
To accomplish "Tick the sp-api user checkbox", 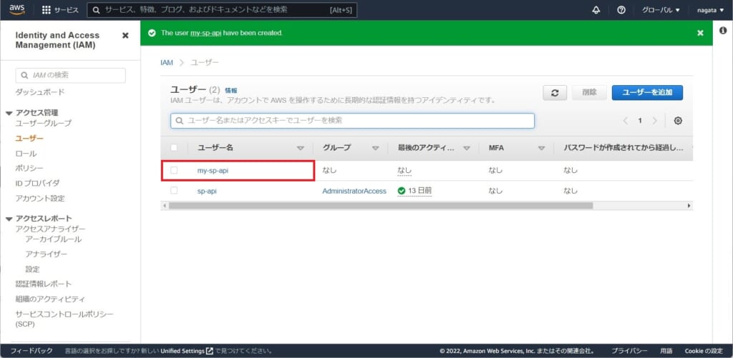I will 174,191.
